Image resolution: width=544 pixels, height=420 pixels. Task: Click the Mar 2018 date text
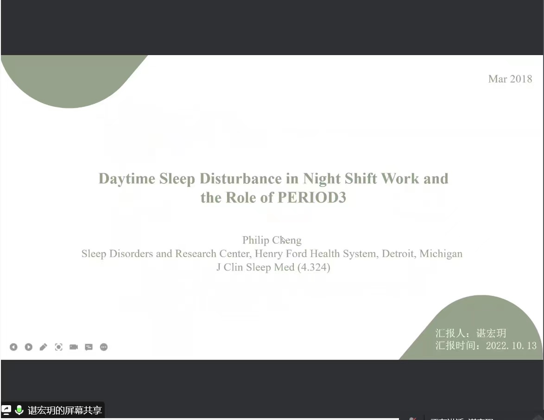tap(510, 79)
